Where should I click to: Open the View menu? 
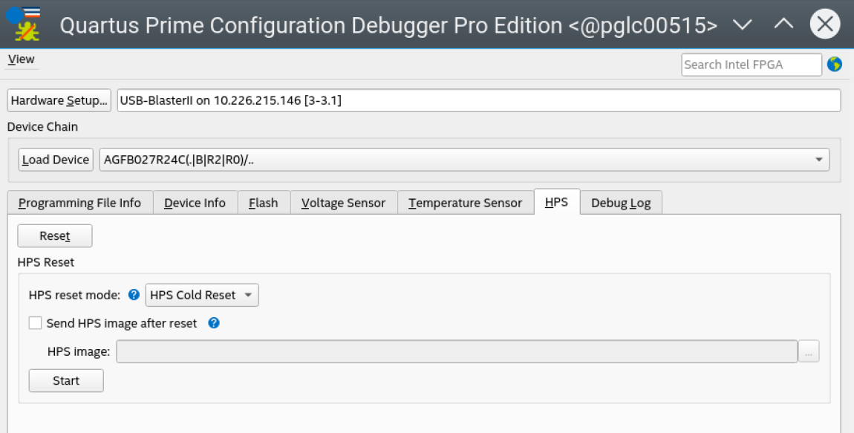21,59
